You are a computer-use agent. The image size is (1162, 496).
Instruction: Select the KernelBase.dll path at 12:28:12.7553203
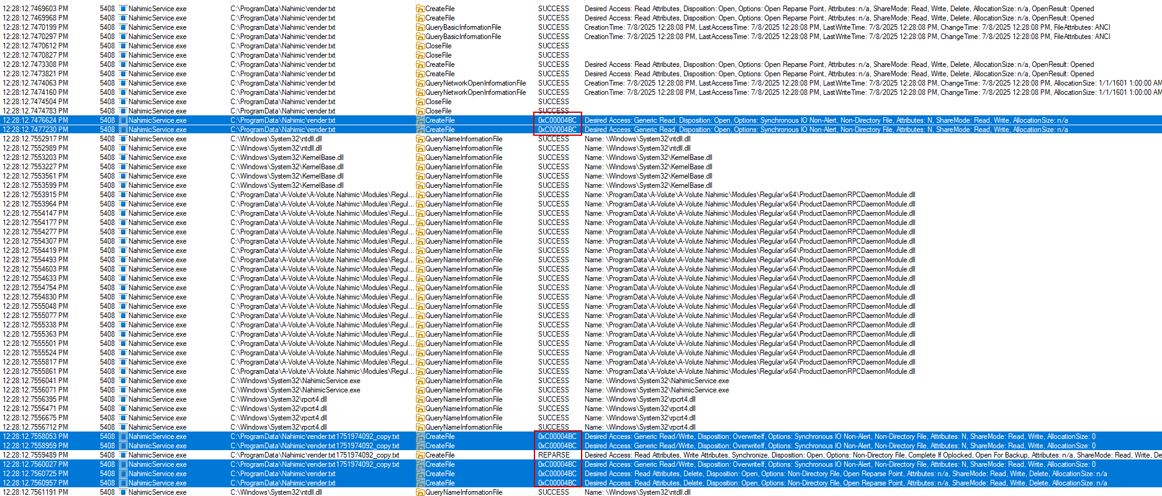[x=287, y=157]
